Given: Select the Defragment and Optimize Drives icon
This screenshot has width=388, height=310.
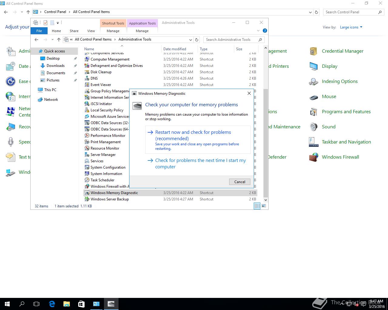Looking at the screenshot, I should [x=87, y=66].
